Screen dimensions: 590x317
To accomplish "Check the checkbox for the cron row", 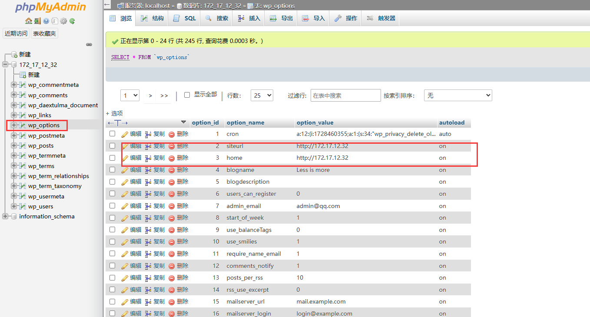I will [x=113, y=134].
